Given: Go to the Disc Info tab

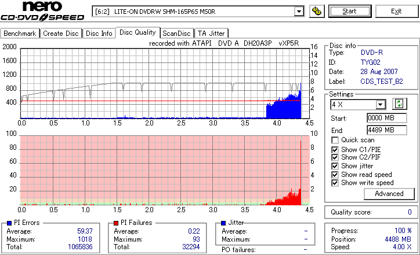Looking at the screenshot, I should tap(99, 34).
